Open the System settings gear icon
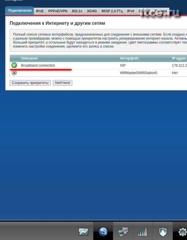Viewport: 187px width, 240px height. click(x=182, y=232)
